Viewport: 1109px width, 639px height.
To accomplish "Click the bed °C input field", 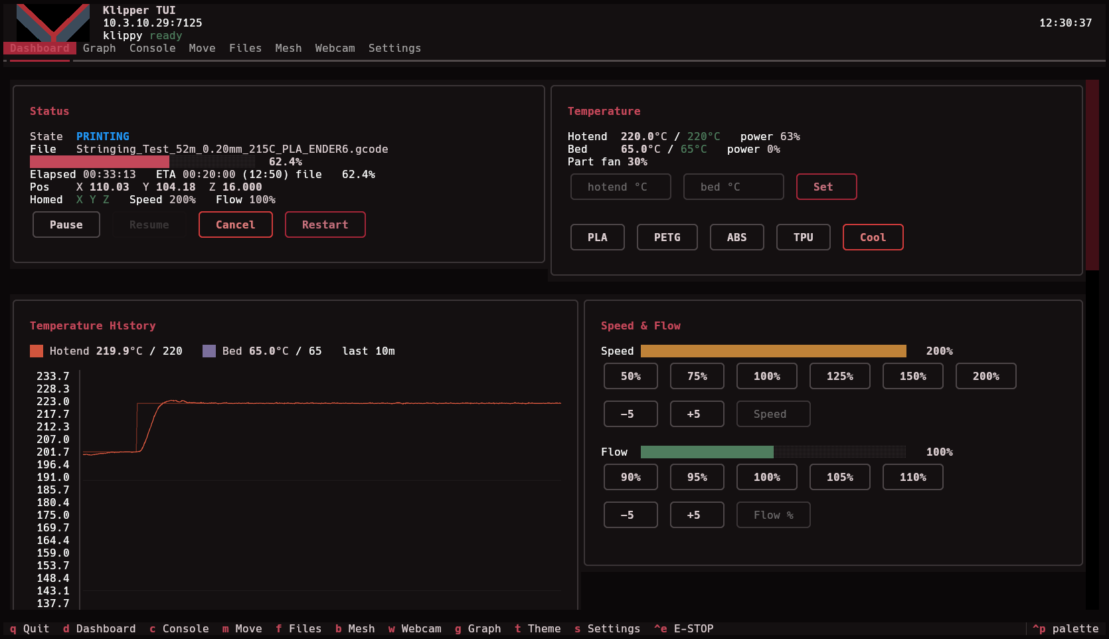I will click(x=734, y=187).
